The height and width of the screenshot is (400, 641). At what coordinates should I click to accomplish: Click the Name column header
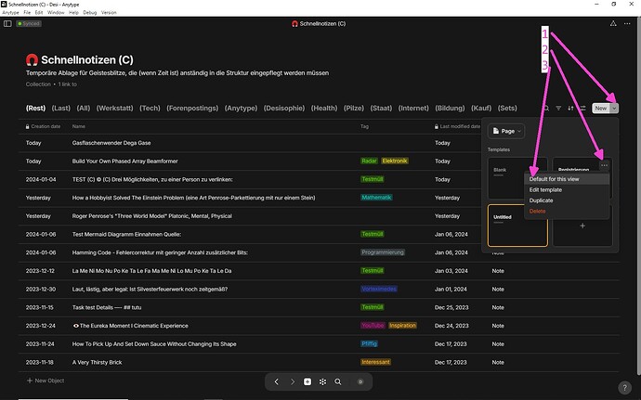(78, 126)
